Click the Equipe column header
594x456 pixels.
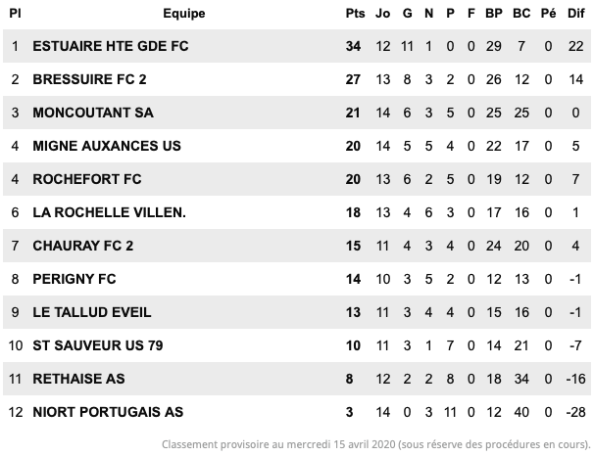click(184, 14)
